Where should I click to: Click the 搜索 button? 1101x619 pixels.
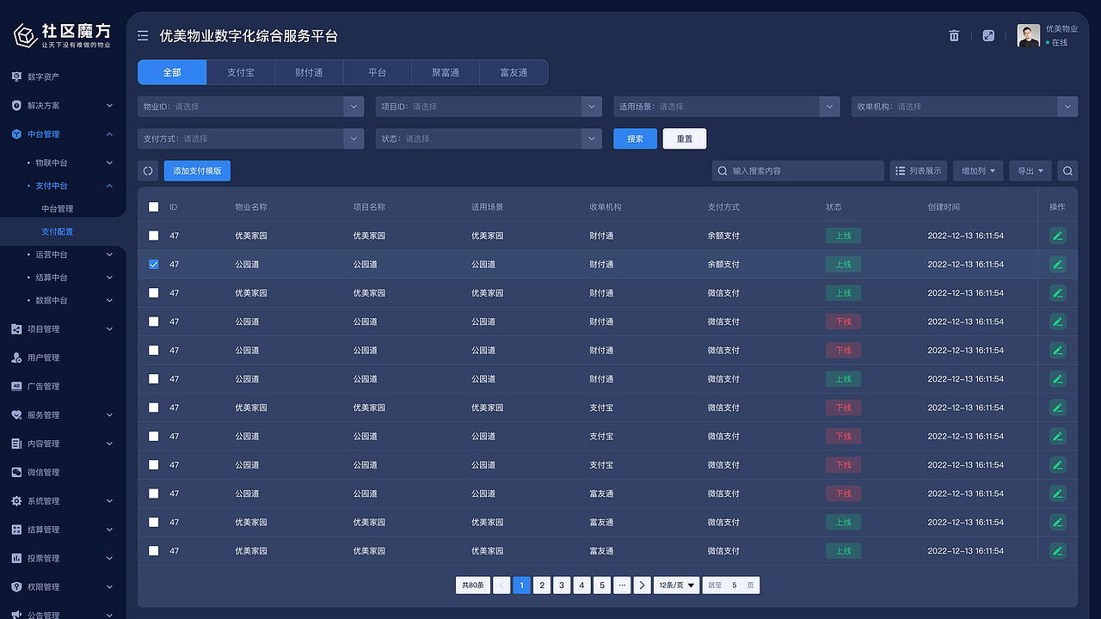tap(635, 138)
